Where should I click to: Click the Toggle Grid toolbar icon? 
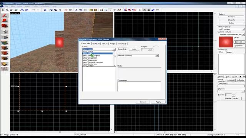[x=3, y=10]
